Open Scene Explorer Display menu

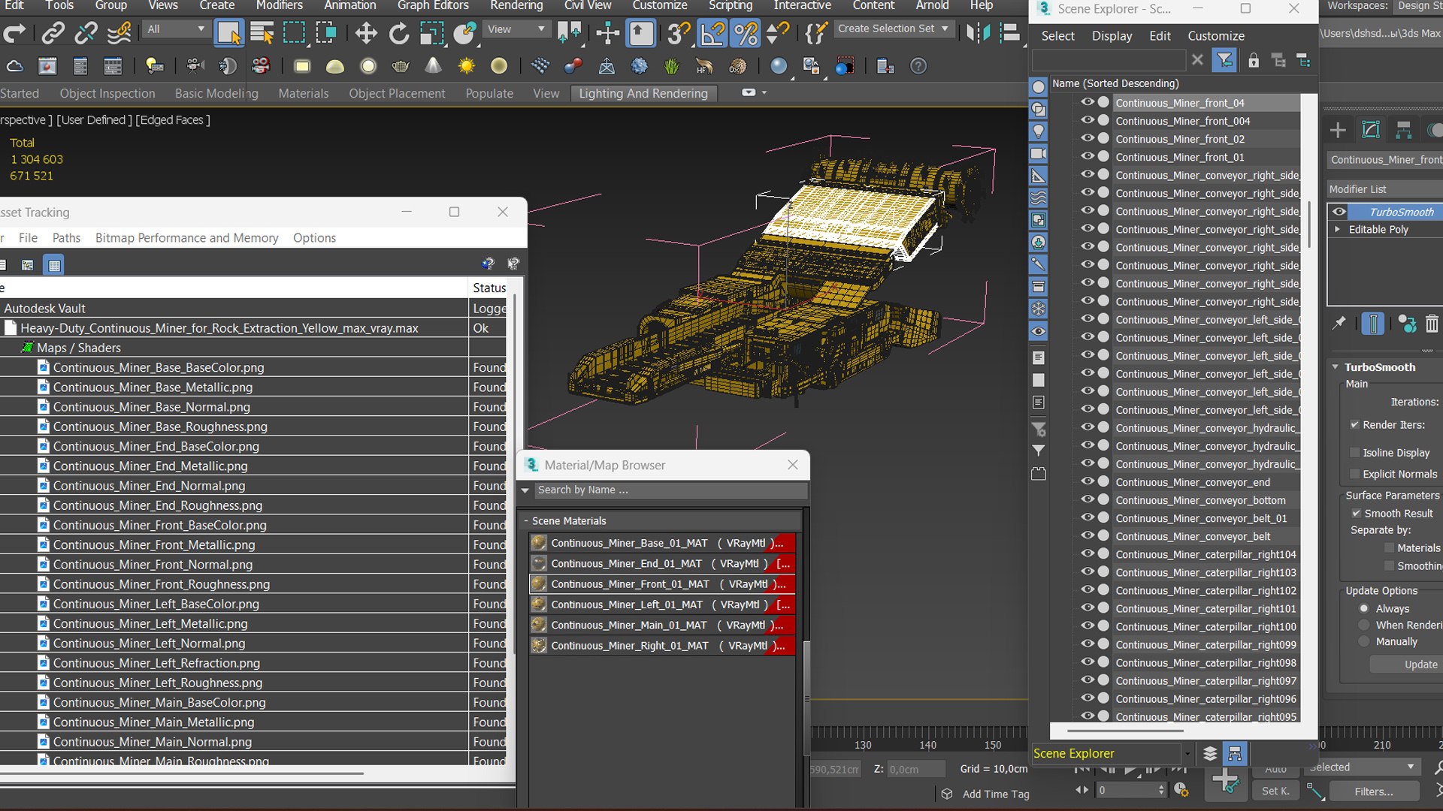pyautogui.click(x=1112, y=35)
